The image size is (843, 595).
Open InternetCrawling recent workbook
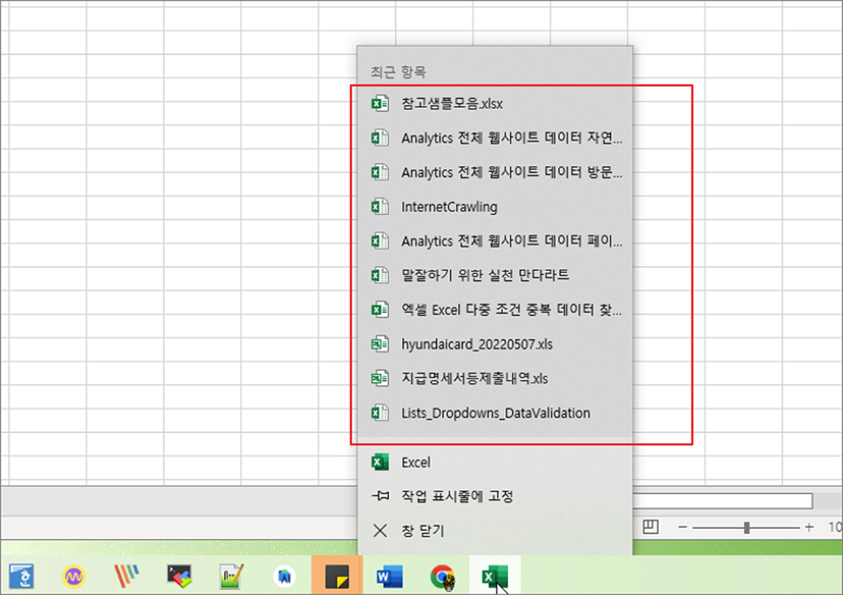(x=494, y=207)
